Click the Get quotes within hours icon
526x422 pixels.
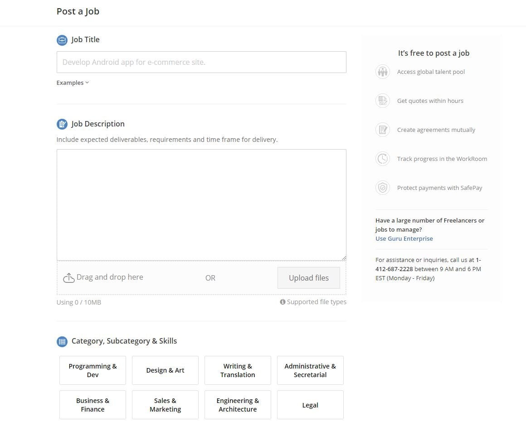coord(382,101)
